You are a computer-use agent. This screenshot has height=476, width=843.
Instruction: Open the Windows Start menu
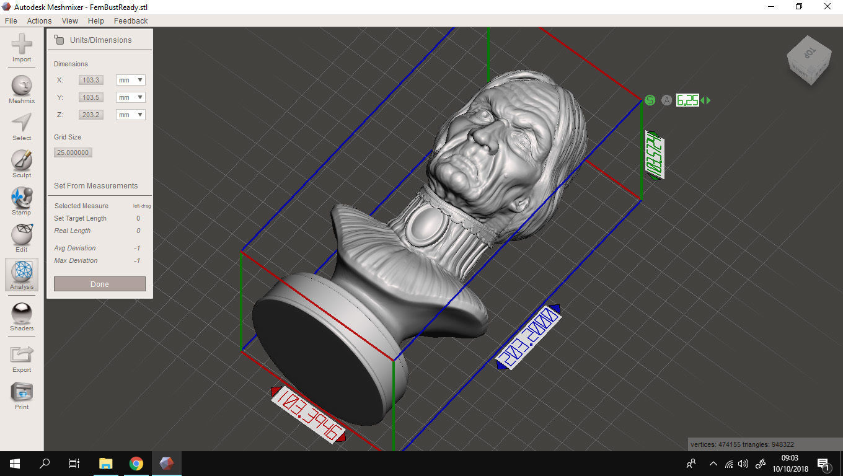click(x=15, y=464)
